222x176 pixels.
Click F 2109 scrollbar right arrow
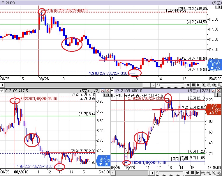click(153, 85)
